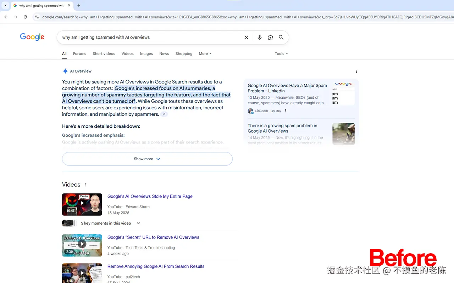Click the "AI Overview" label text
This screenshot has height=283, width=454.
click(x=81, y=71)
